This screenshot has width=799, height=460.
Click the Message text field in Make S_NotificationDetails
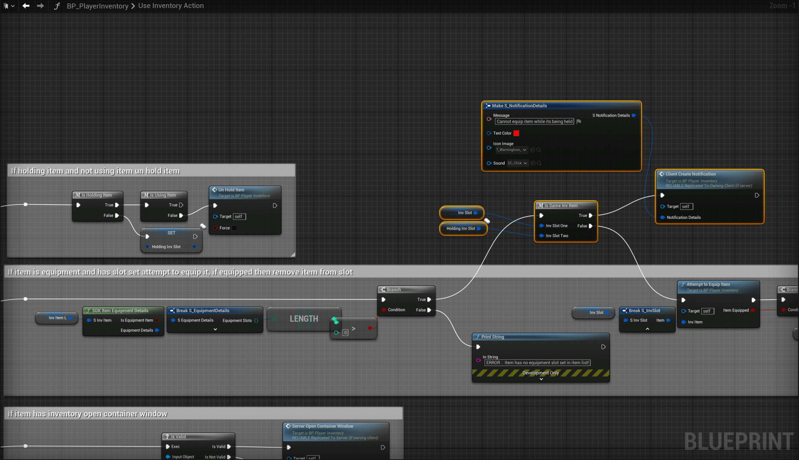point(534,122)
